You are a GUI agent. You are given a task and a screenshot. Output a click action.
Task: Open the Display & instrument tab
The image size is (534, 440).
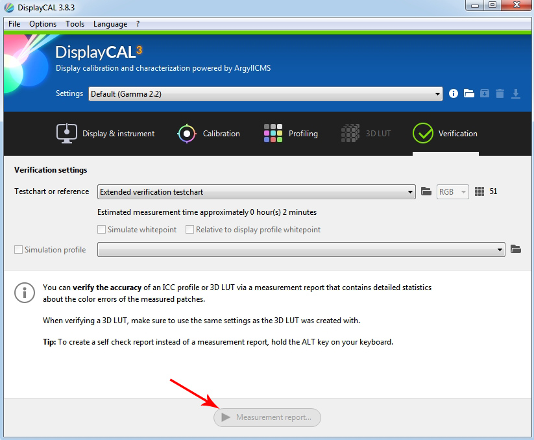click(x=106, y=134)
